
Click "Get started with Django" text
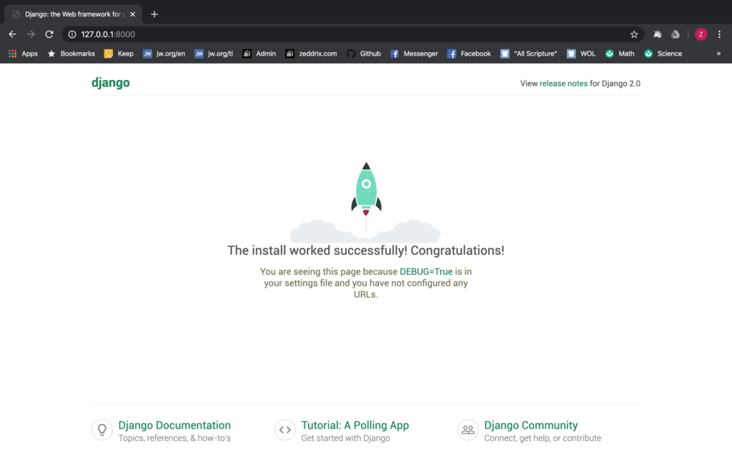pyautogui.click(x=345, y=438)
